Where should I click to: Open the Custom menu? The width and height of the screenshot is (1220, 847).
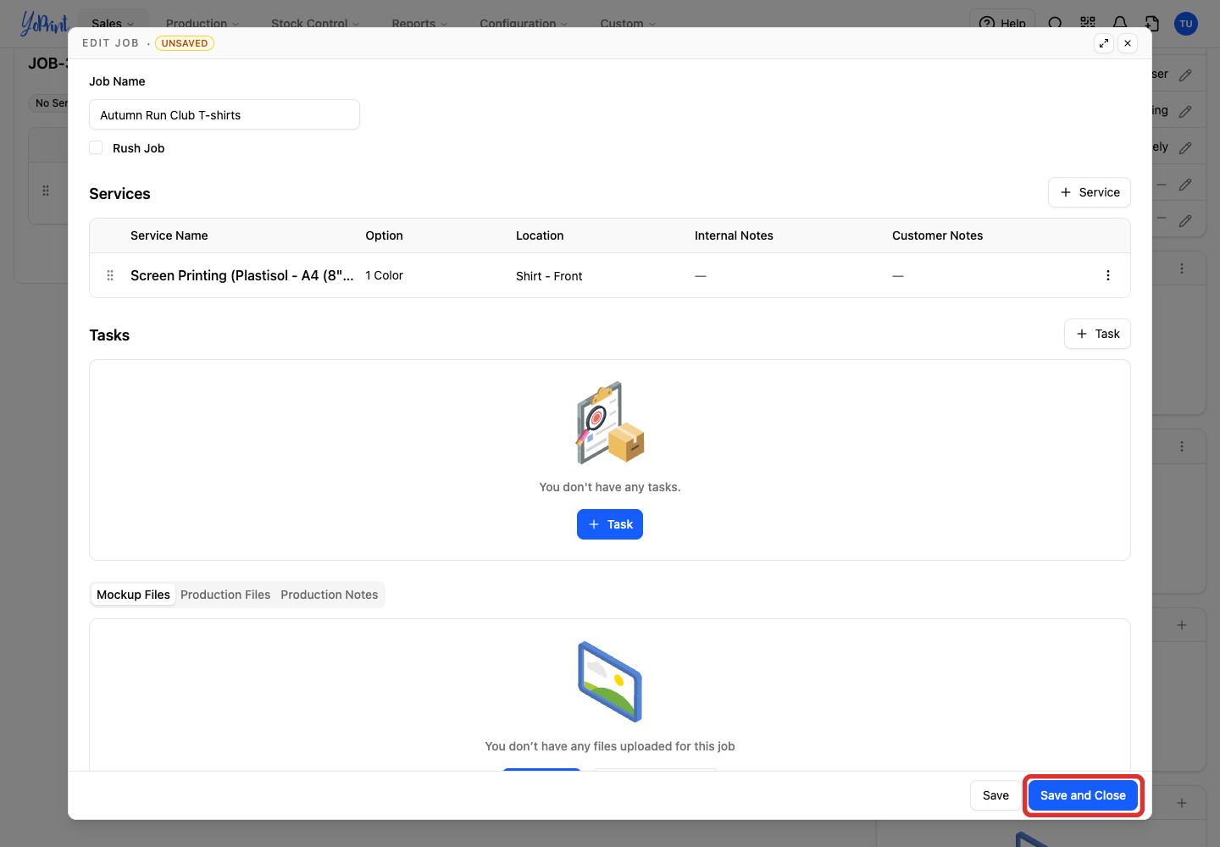628,22
